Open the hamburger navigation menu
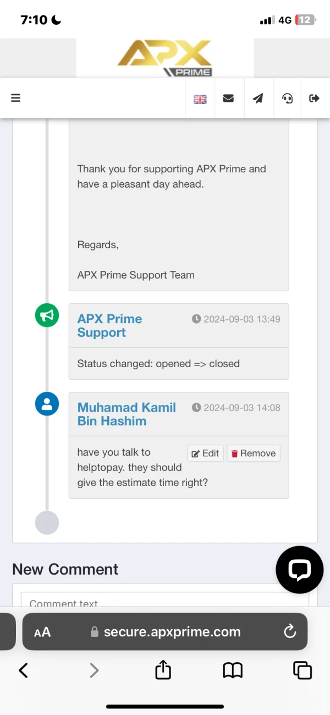The height and width of the screenshot is (715, 330). point(15,98)
